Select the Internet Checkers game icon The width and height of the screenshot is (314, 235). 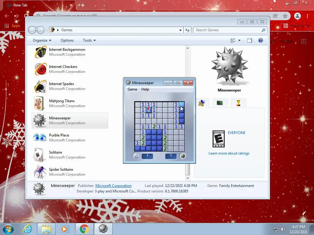point(41,69)
